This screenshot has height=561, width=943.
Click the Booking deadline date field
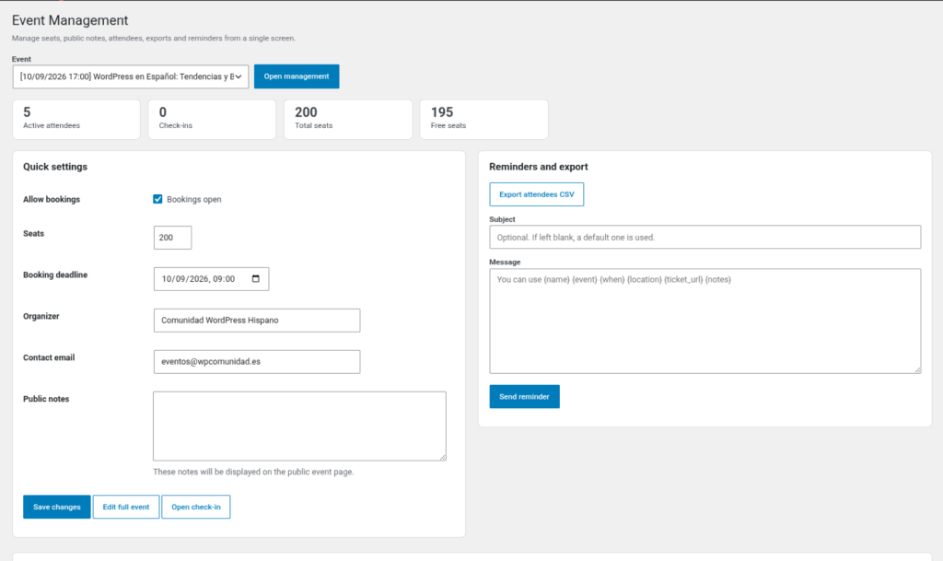tap(211, 279)
